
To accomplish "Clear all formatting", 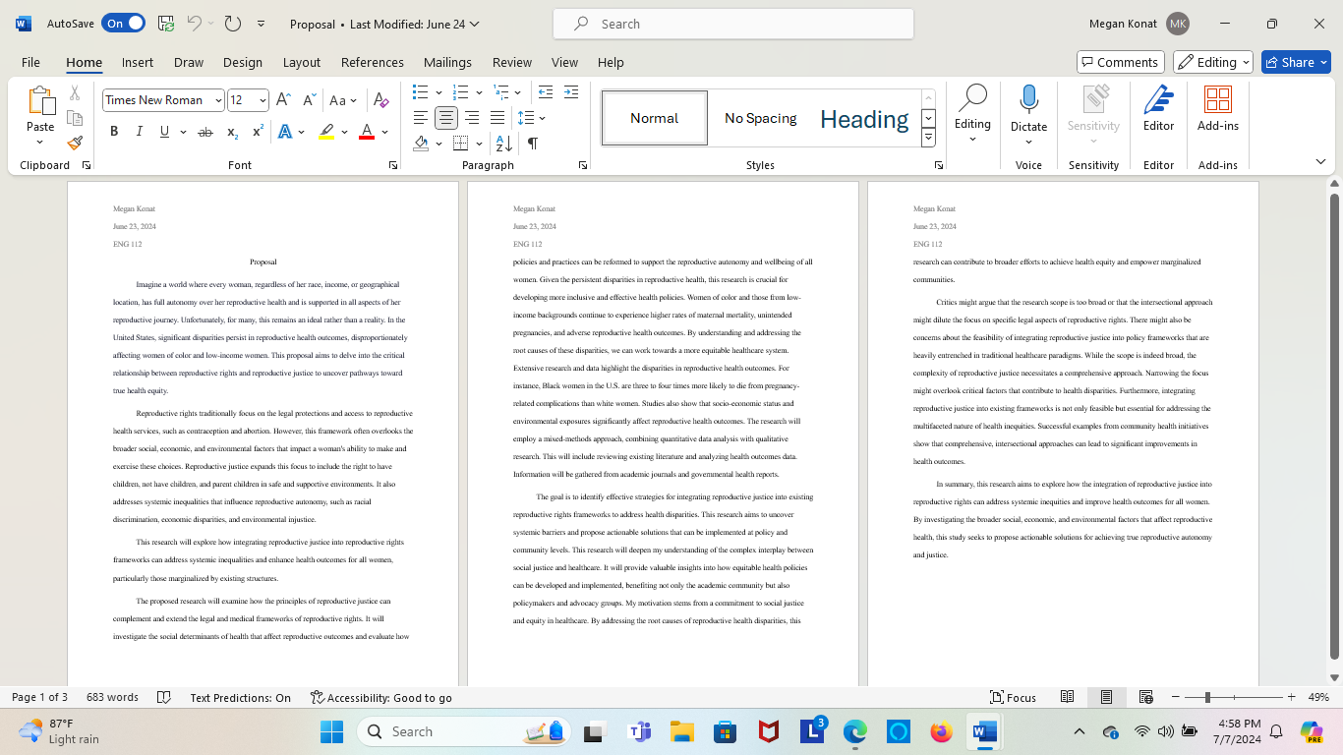I will tap(380, 100).
